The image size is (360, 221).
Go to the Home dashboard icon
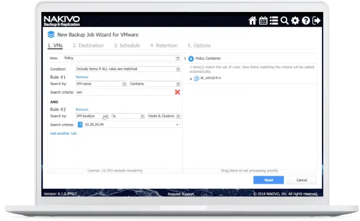[x=252, y=21]
